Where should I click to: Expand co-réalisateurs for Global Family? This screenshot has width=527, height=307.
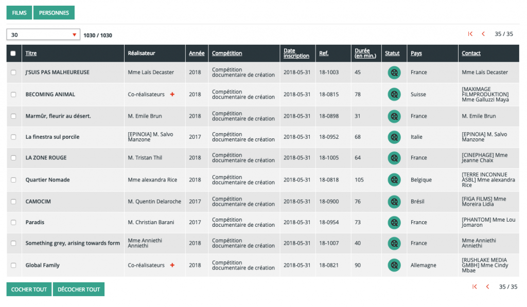click(172, 265)
